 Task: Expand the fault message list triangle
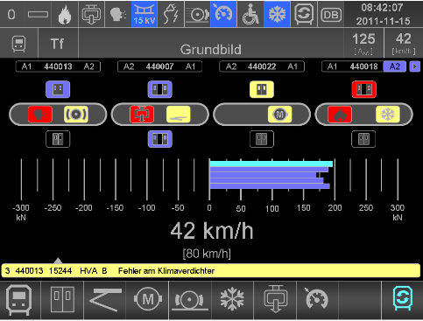58,261
